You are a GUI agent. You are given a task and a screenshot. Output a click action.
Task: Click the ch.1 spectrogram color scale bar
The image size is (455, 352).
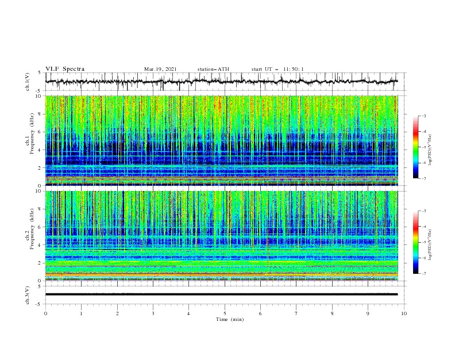[x=416, y=147]
